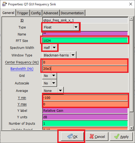Open the Type dropdown showing Float
135x143 pixels.
pos(61,27)
